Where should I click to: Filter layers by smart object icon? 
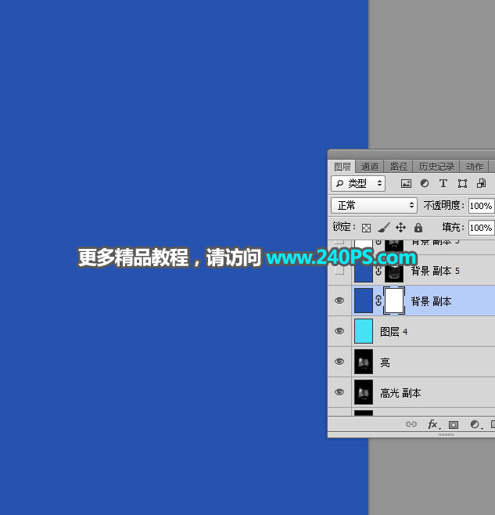coord(481,183)
